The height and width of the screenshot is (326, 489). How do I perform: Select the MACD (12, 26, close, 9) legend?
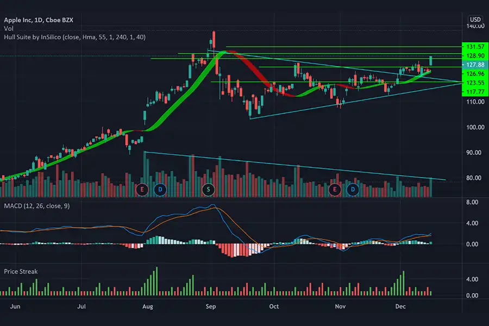pyautogui.click(x=37, y=206)
